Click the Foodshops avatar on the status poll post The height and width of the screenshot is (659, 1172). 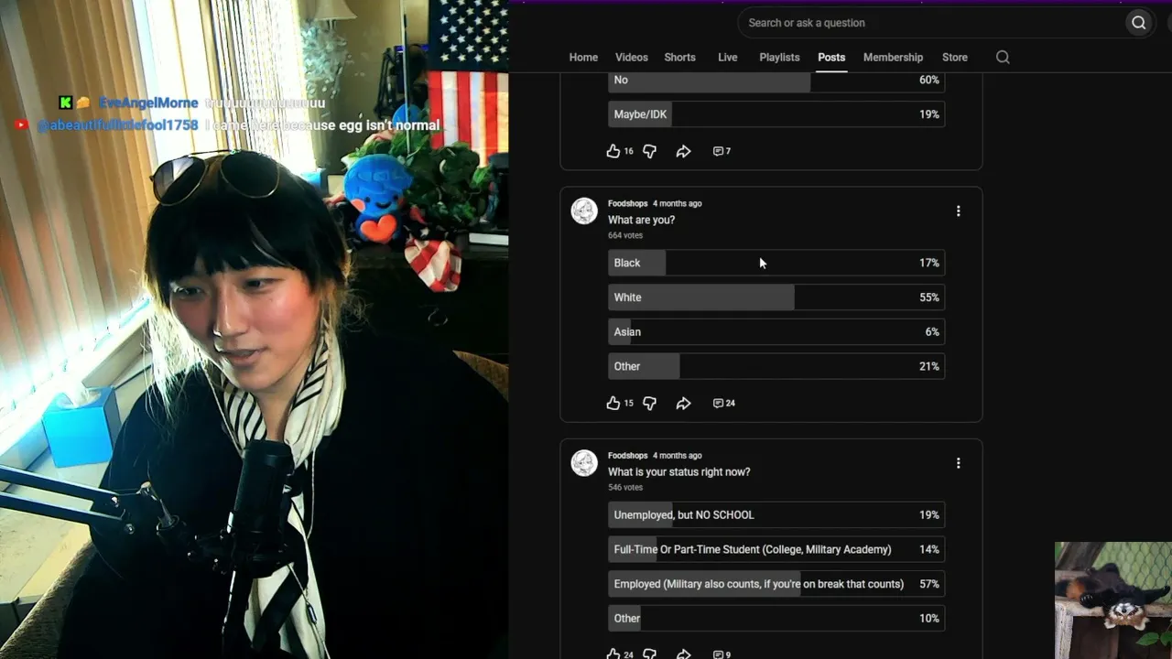[x=584, y=462]
